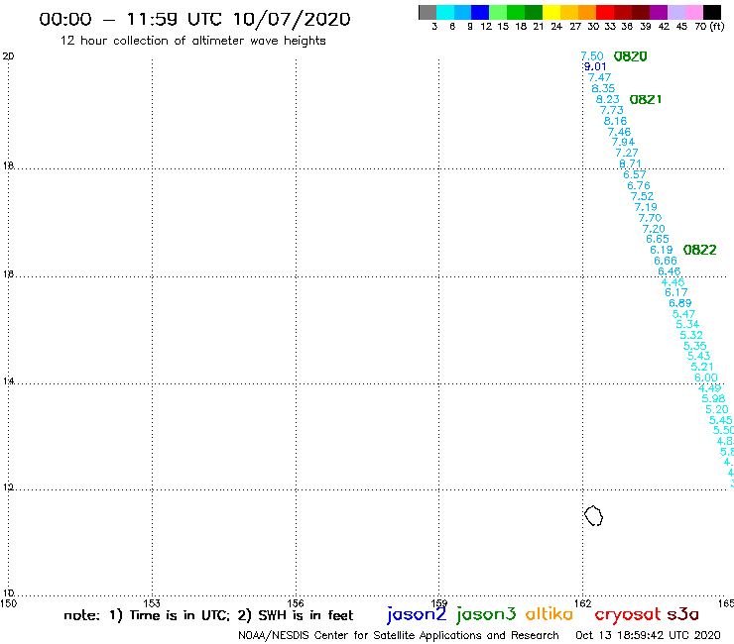Pick the purple legend swatch
This screenshot has height=644, width=734.
point(659,12)
